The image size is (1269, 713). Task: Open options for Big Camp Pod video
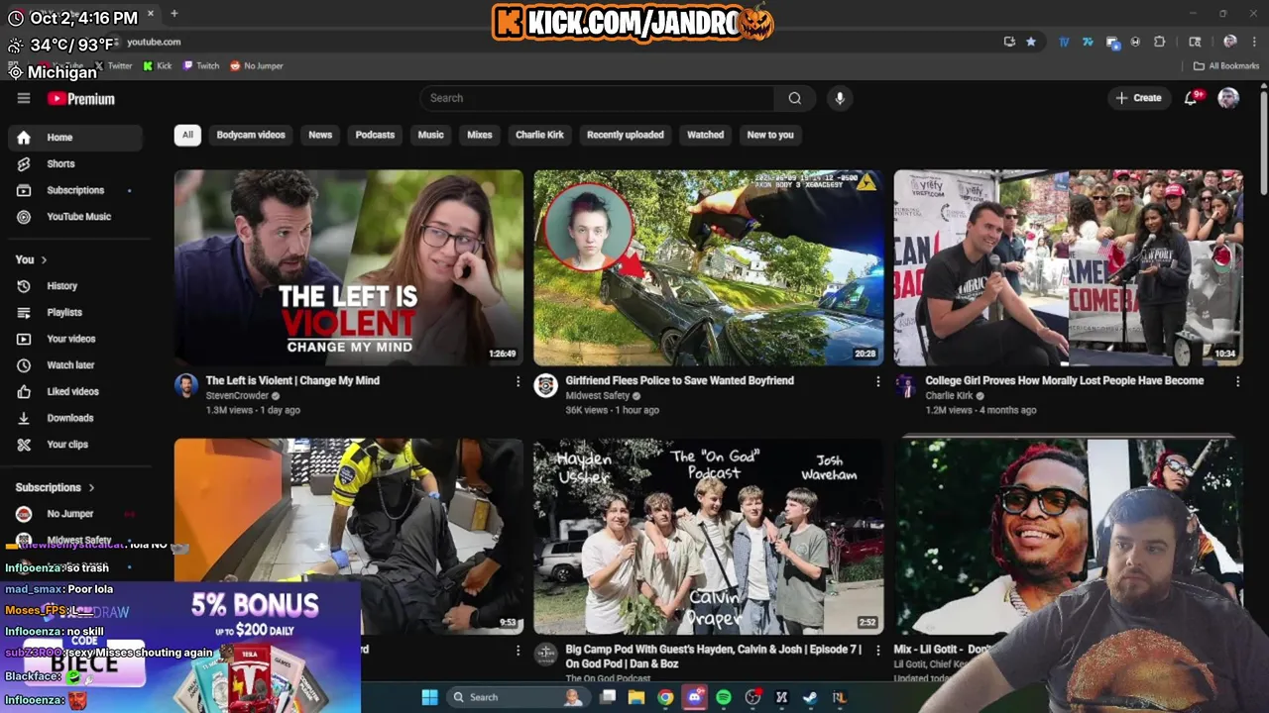877,651
